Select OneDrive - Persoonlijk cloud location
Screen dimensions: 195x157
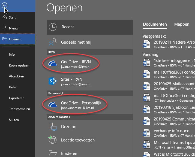(x=81, y=105)
